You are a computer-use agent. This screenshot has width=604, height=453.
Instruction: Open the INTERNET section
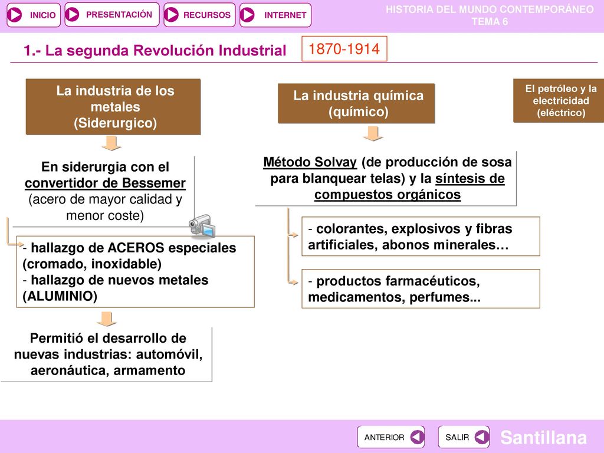coord(275,15)
